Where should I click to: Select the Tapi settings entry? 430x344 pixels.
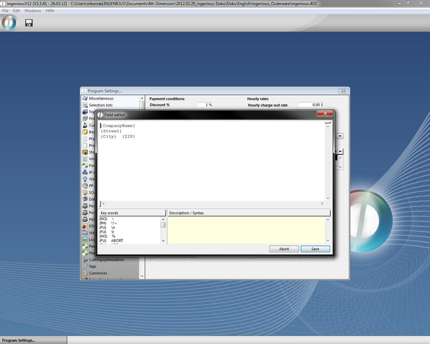93,266
